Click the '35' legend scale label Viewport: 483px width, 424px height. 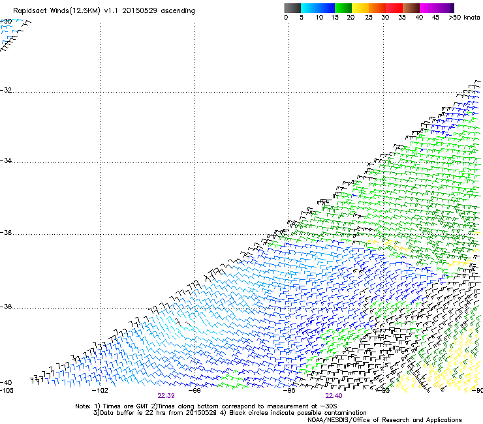[x=402, y=18]
